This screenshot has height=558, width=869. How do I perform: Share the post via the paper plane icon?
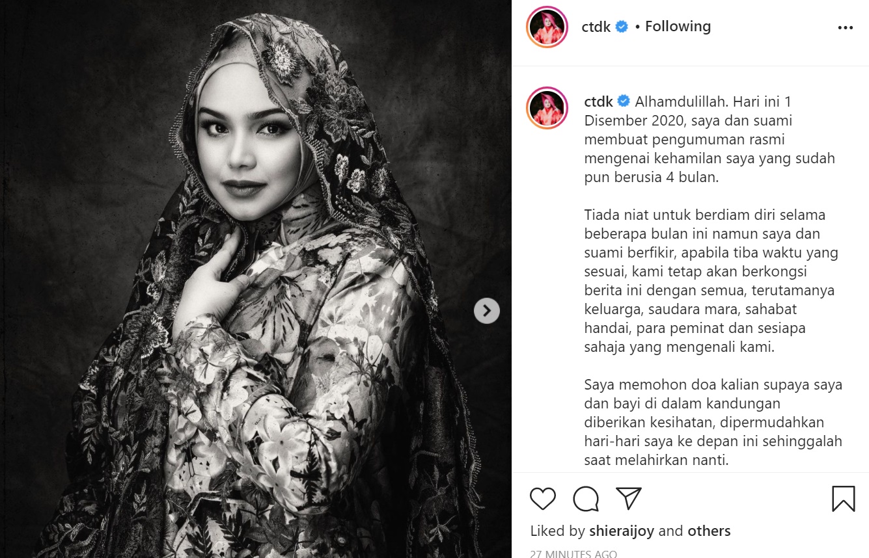[x=629, y=499]
